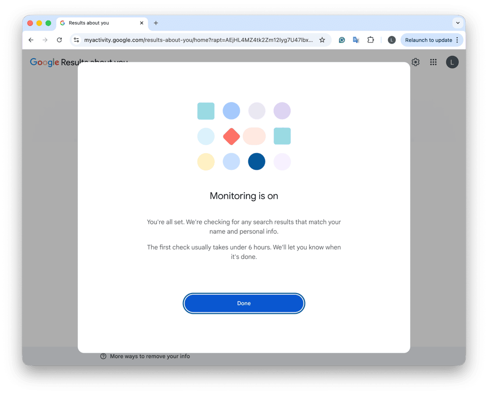Open the Google Translate extension
Screen dimensions: 488x395
pyautogui.click(x=356, y=40)
